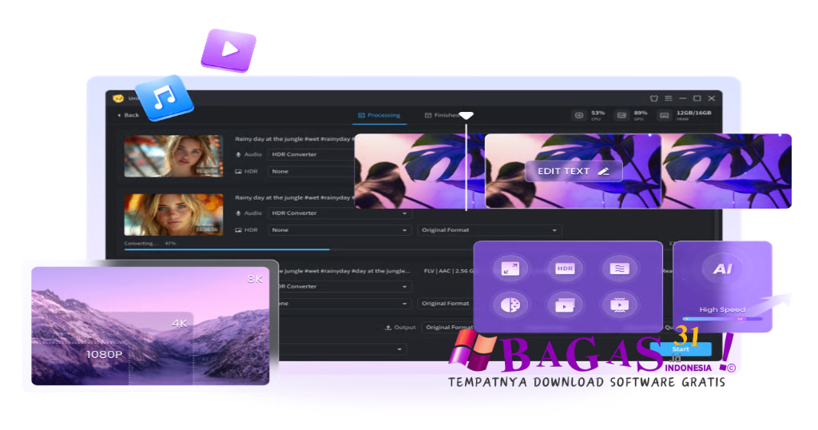Select the waves smoother icon in purple panel
This screenshot has width=818, height=430.
[x=619, y=269]
